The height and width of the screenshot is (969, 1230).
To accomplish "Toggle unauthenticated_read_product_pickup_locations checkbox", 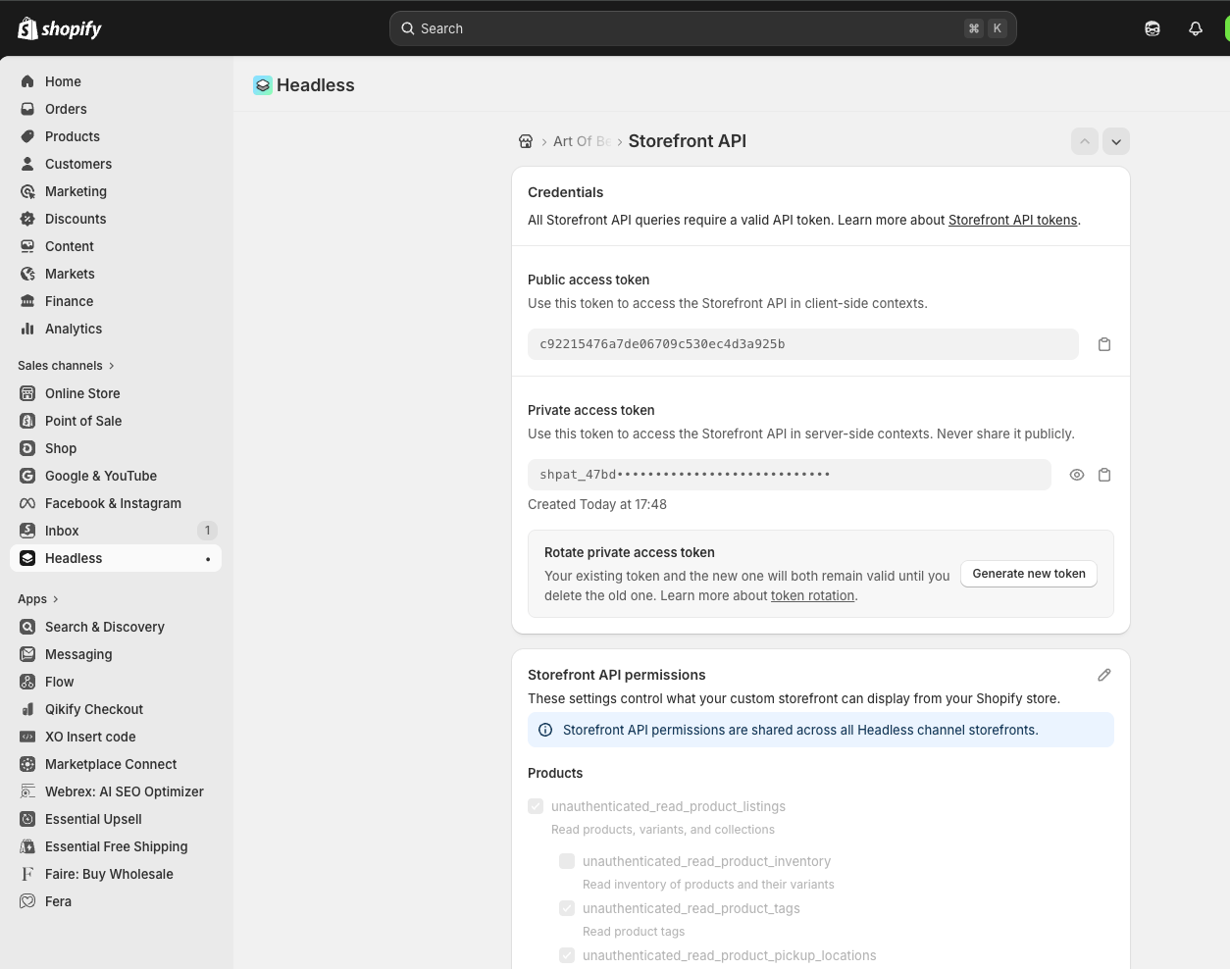I will (567, 955).
